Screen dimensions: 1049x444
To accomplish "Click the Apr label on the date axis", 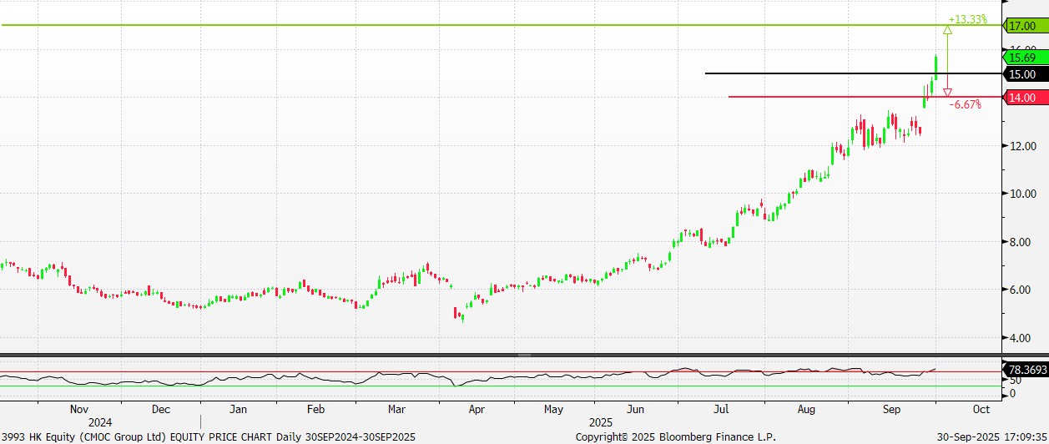I will 477,410.
